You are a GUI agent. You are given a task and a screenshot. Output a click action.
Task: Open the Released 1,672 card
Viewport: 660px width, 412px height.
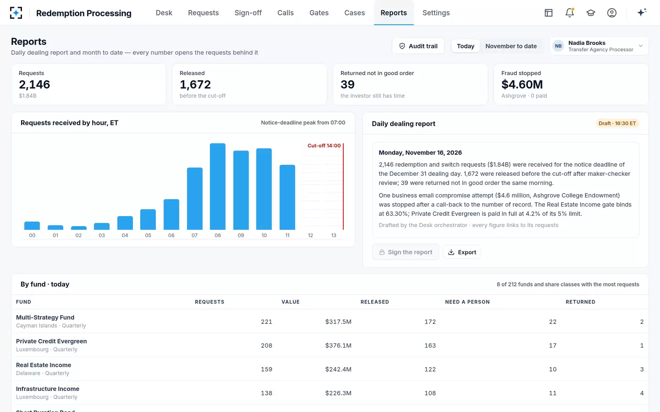coord(249,84)
